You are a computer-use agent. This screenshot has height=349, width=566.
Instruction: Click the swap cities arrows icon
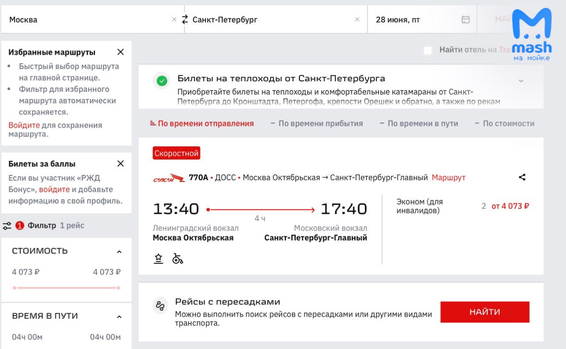point(185,19)
